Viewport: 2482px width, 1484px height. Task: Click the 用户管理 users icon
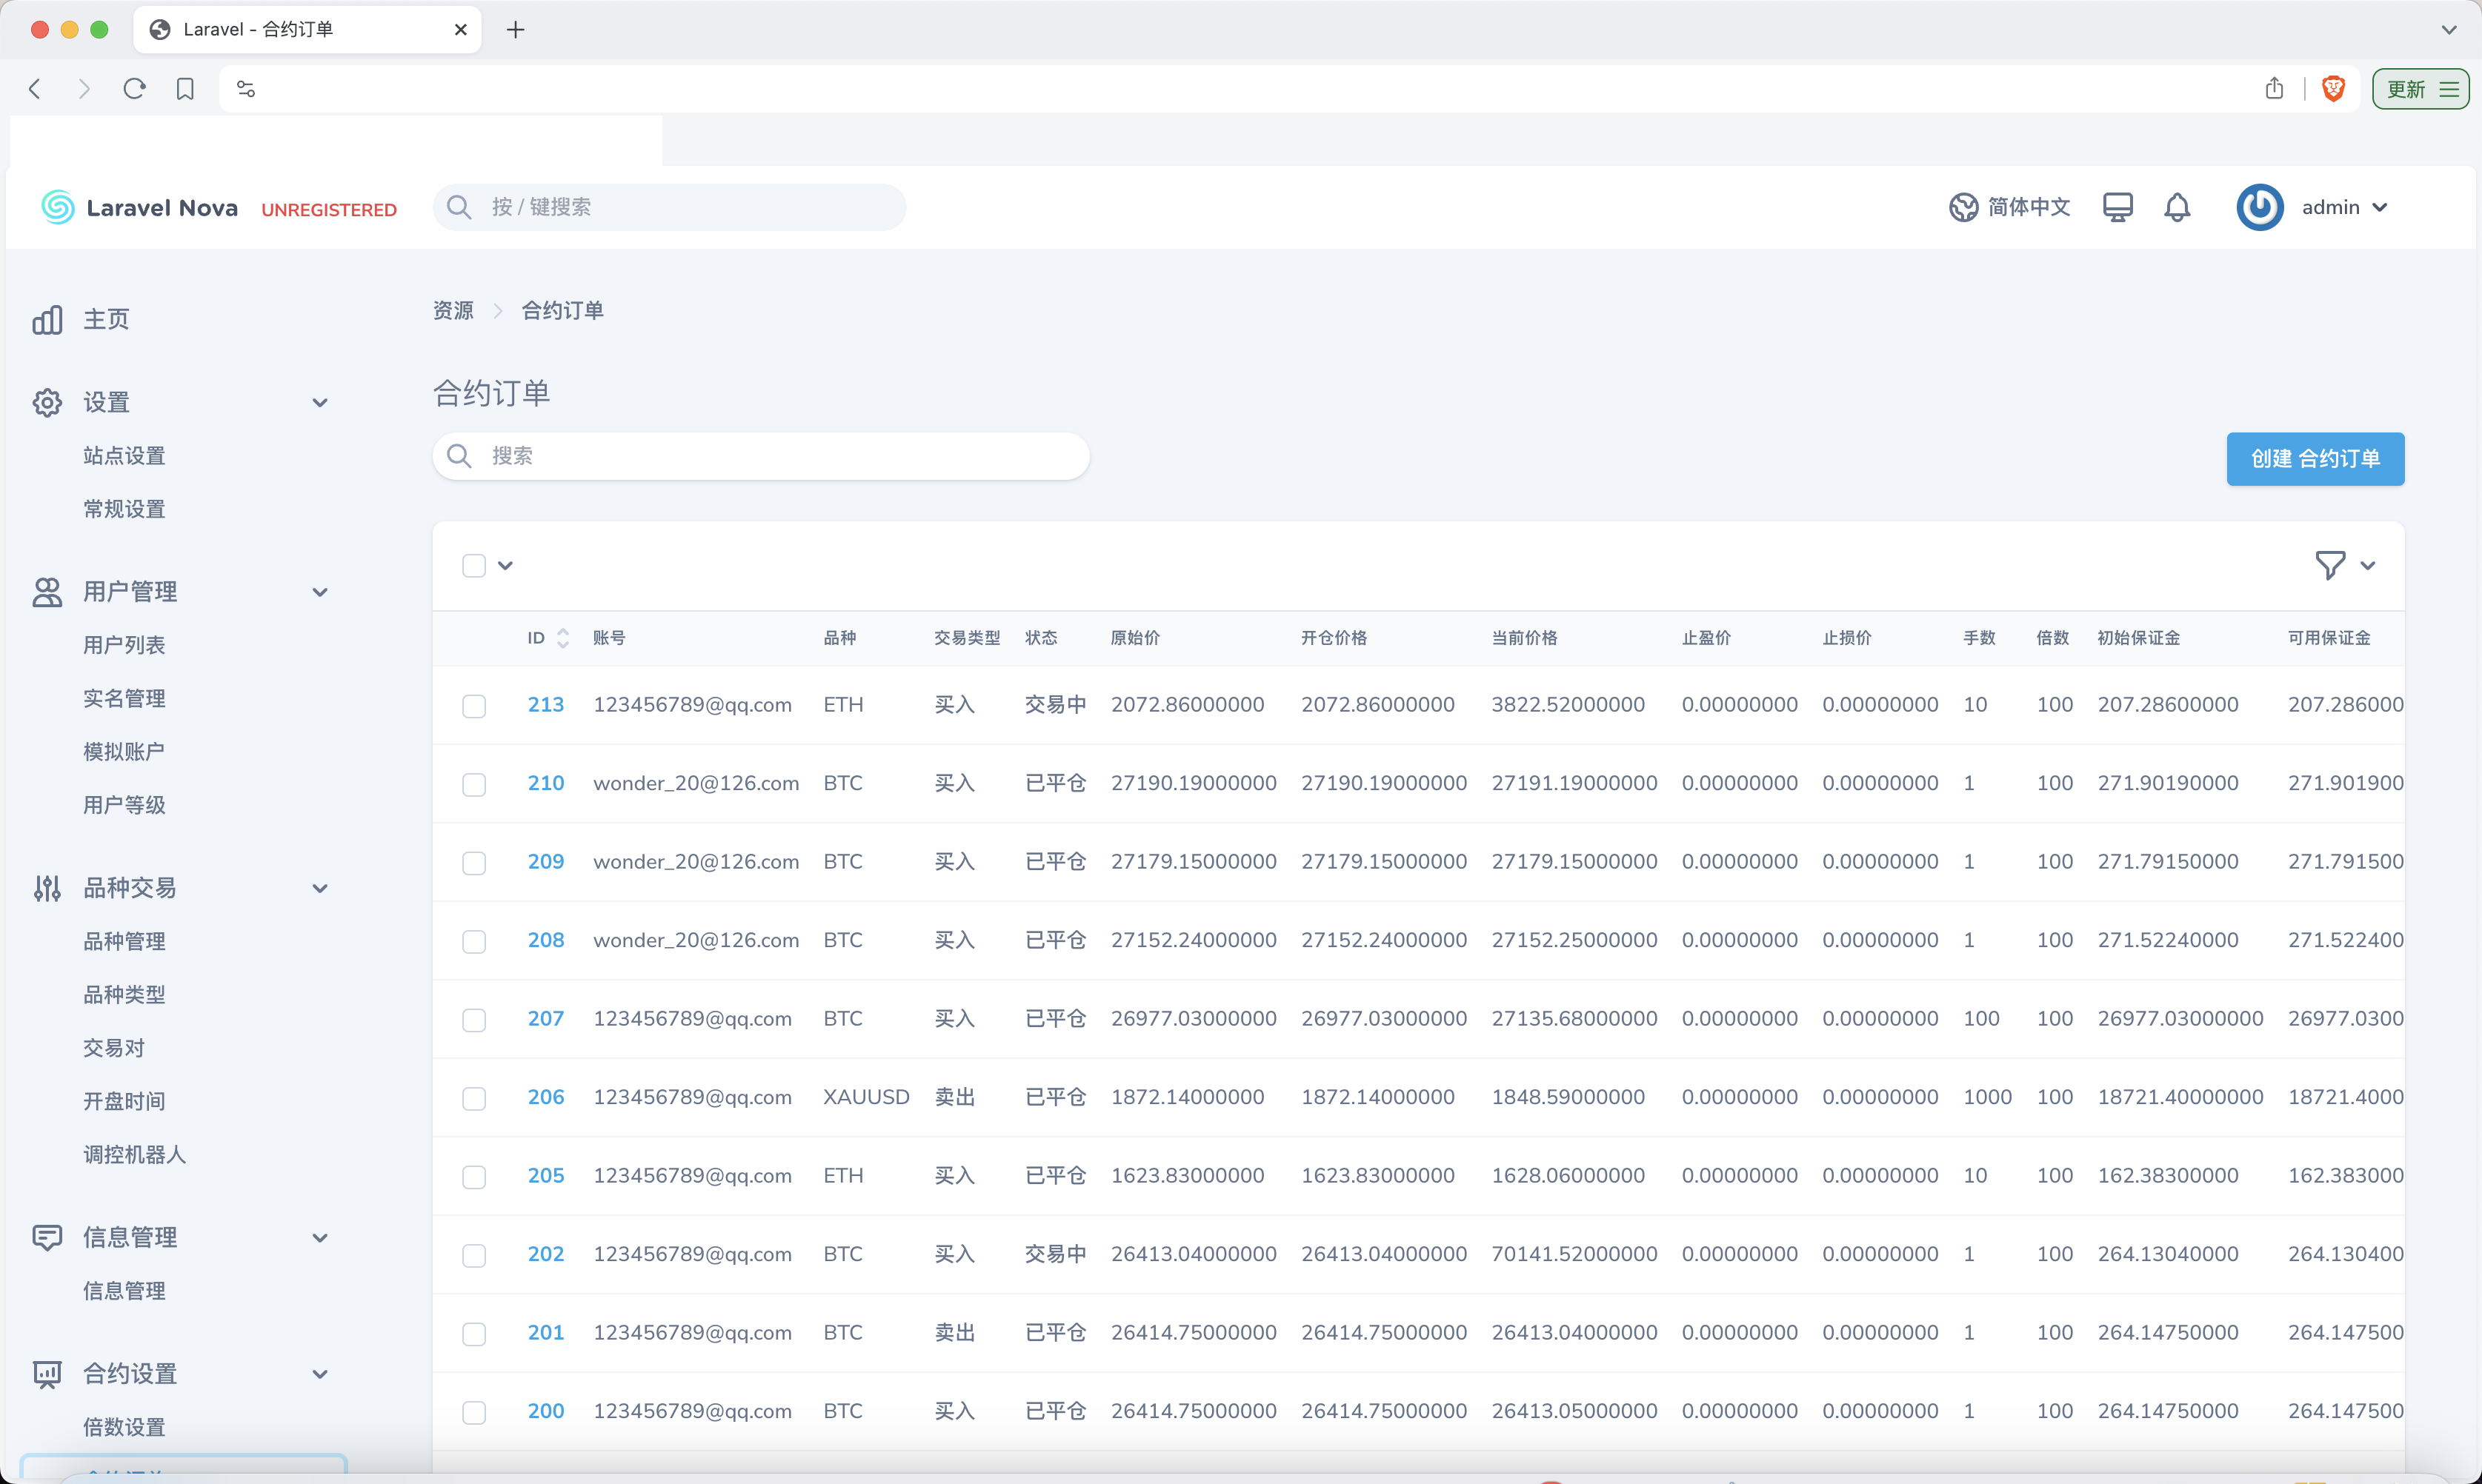pos(47,591)
